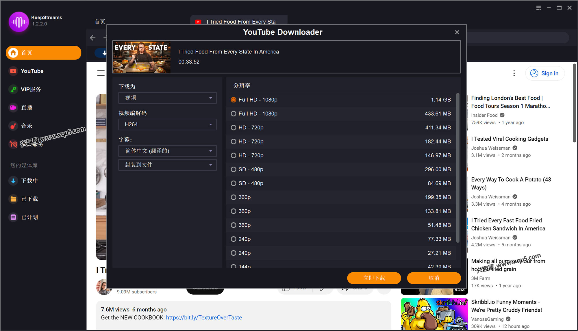578x331 pixels.
Task: Select 360p 133.81 MB option
Action: 341,211
